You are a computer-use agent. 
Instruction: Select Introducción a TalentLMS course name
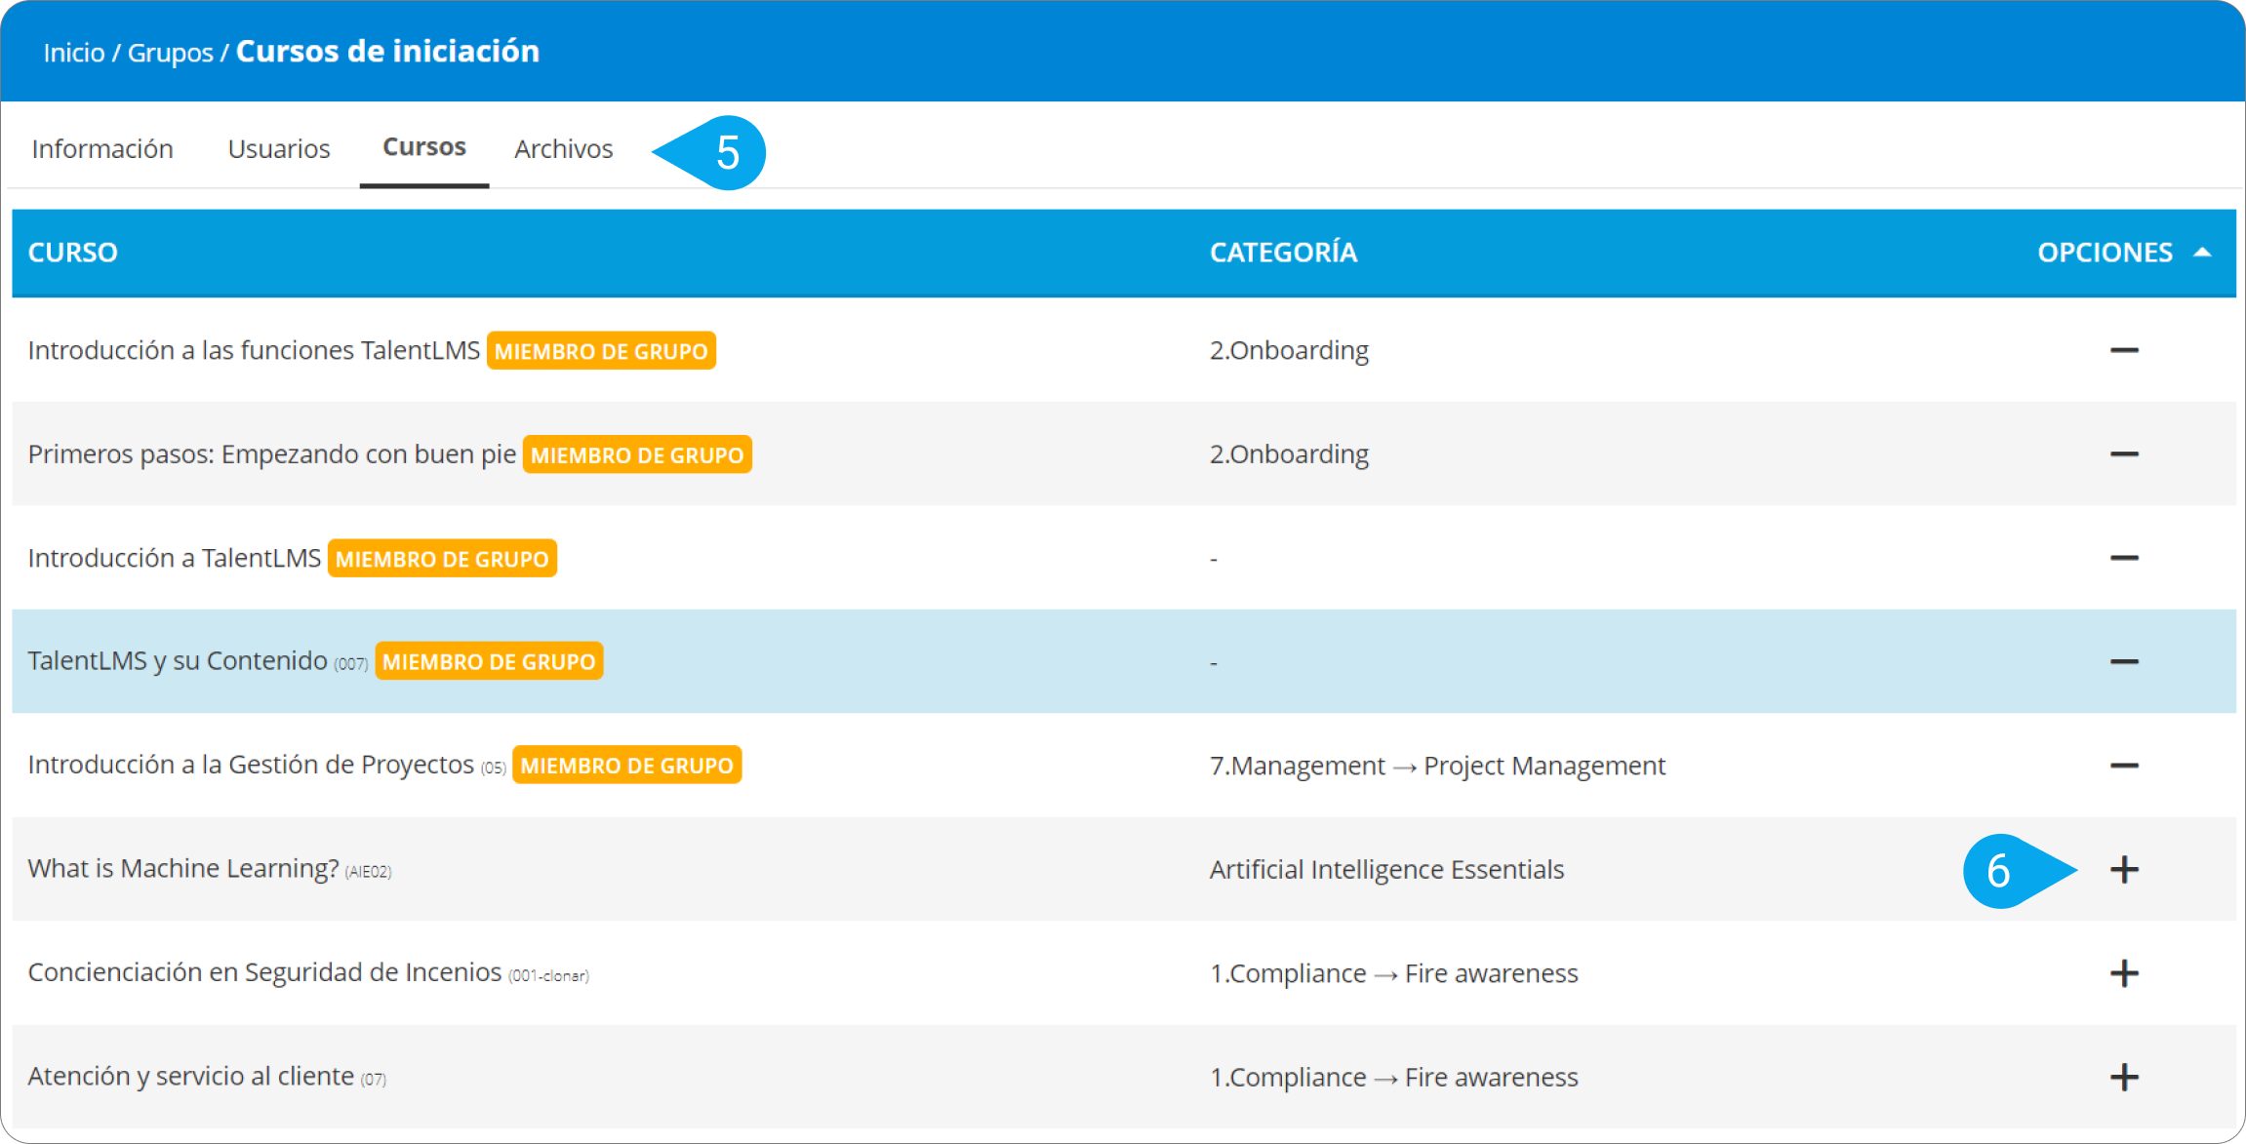[x=175, y=558]
